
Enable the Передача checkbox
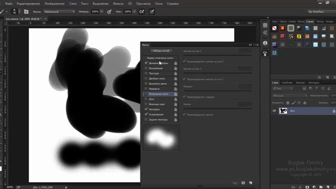pyautogui.click(x=146, y=89)
